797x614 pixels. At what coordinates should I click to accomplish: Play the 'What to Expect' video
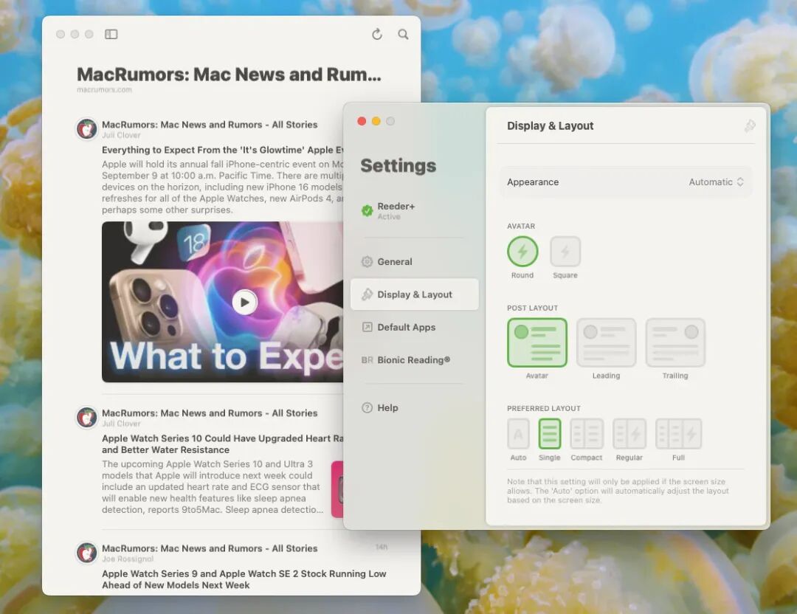pyautogui.click(x=244, y=302)
